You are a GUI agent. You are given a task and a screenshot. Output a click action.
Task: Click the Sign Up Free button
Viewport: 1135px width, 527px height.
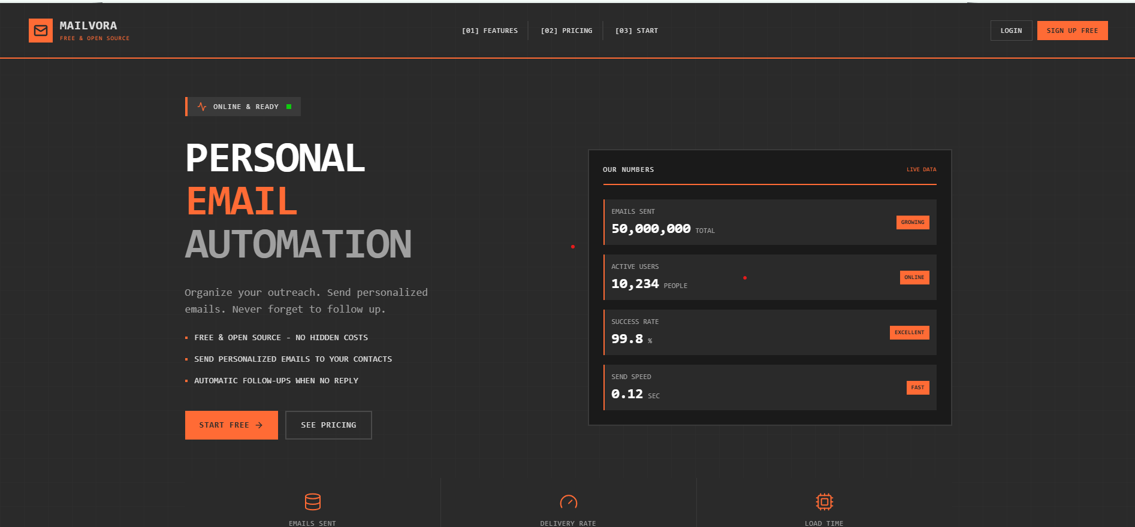[x=1072, y=31]
